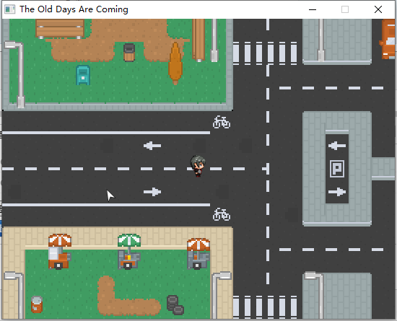Click the orange autumn tree in the park

coord(175,63)
